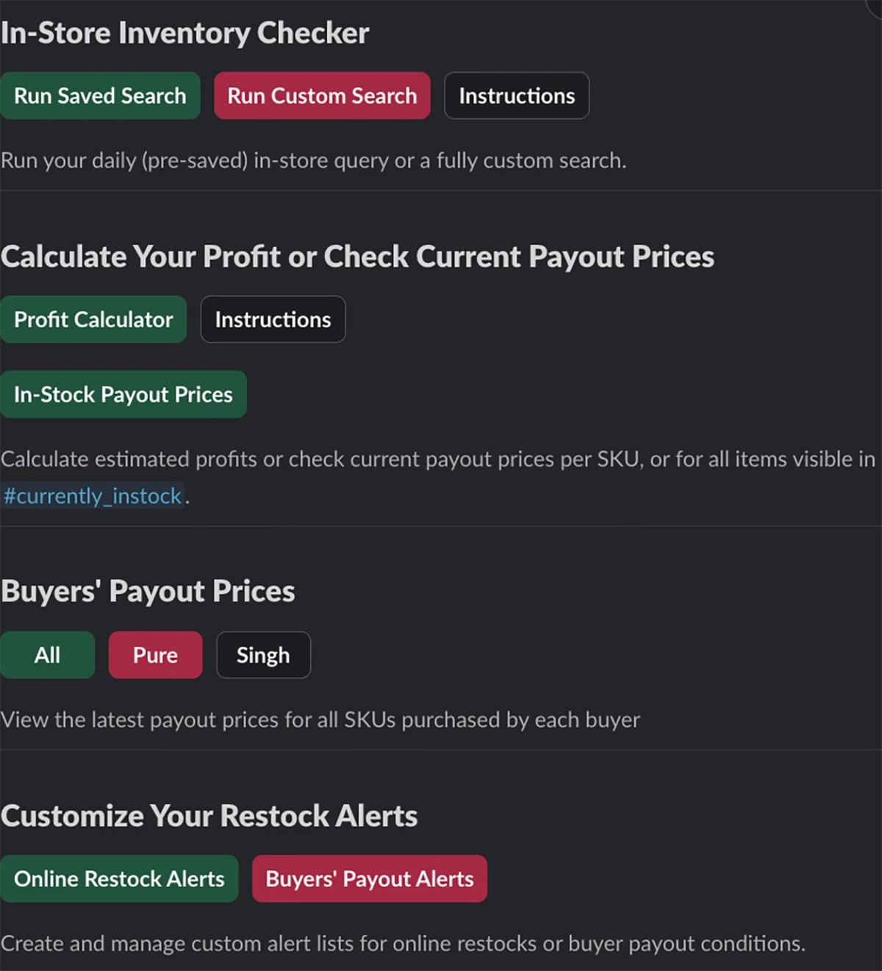Screen dimensions: 882x971
Task: Show All buyers' payout prices
Action: 47,655
